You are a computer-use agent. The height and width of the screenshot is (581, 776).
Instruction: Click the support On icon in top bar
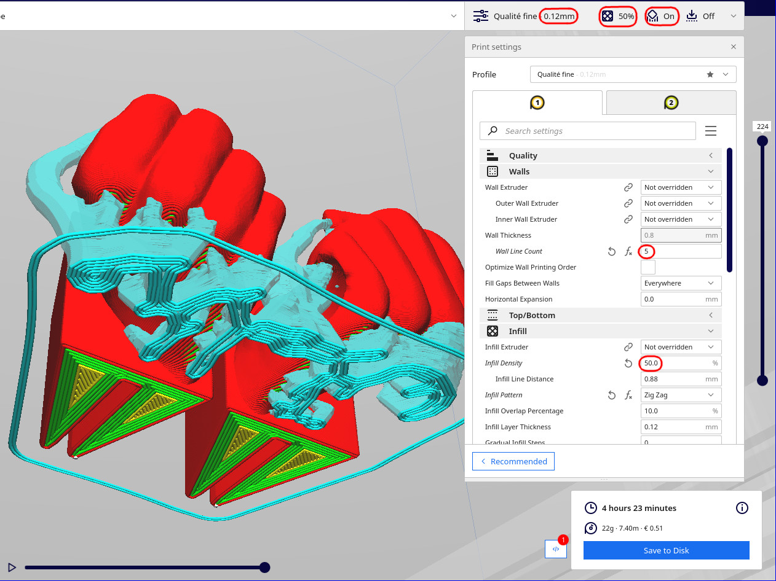click(653, 16)
